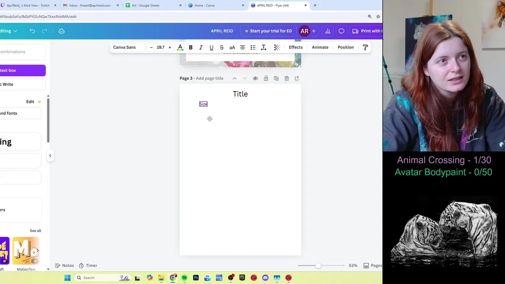Toggle italic formatting
The height and width of the screenshot is (284, 505).
pos(201,47)
